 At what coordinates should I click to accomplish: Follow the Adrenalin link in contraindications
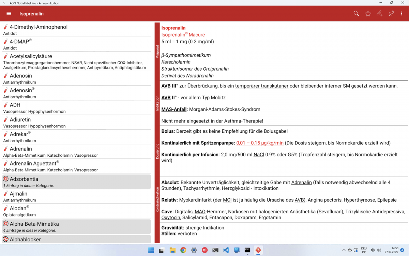coord(302,182)
